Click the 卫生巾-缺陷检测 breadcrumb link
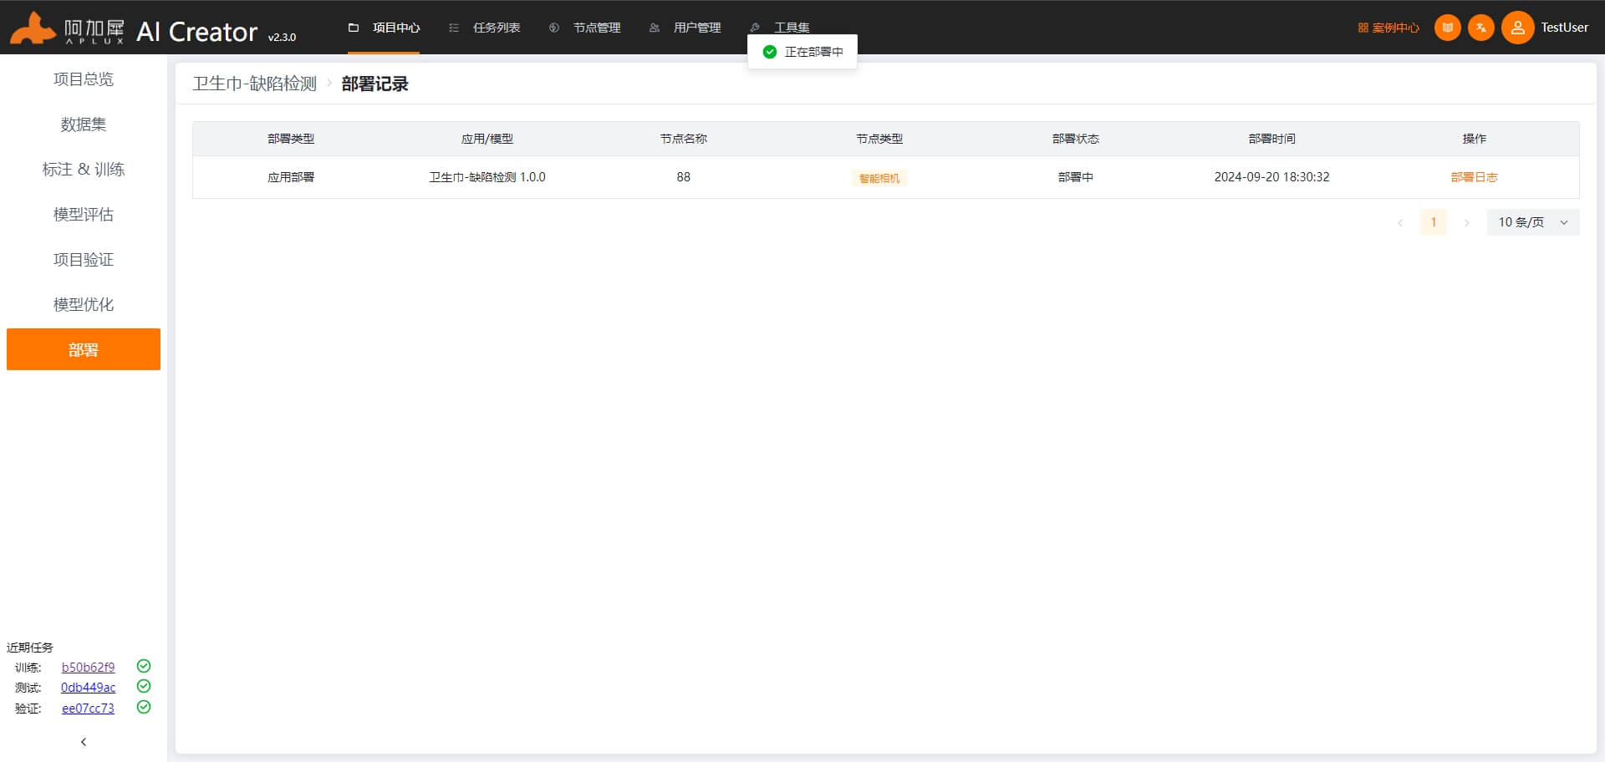Viewport: 1605px width, 762px height. pyautogui.click(x=255, y=84)
